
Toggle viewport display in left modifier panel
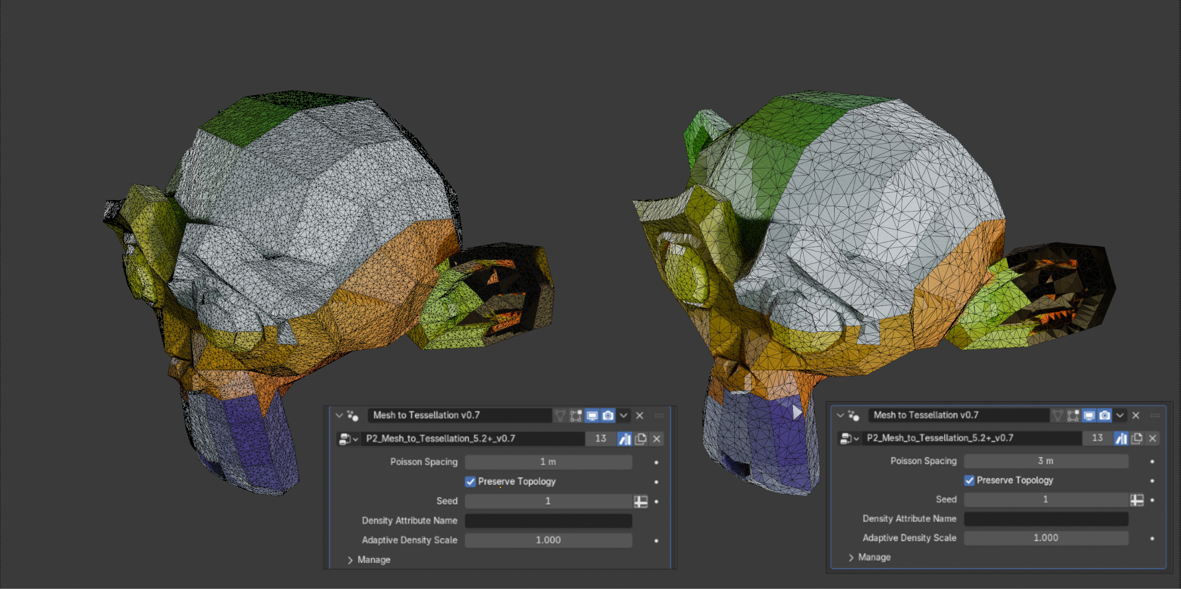tap(592, 415)
